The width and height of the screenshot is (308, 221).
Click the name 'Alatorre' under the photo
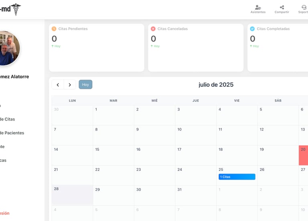click(x=20, y=77)
